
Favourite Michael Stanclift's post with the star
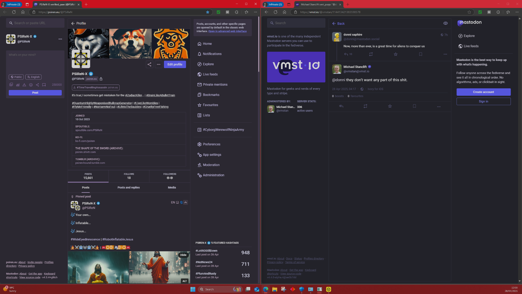[390, 106]
